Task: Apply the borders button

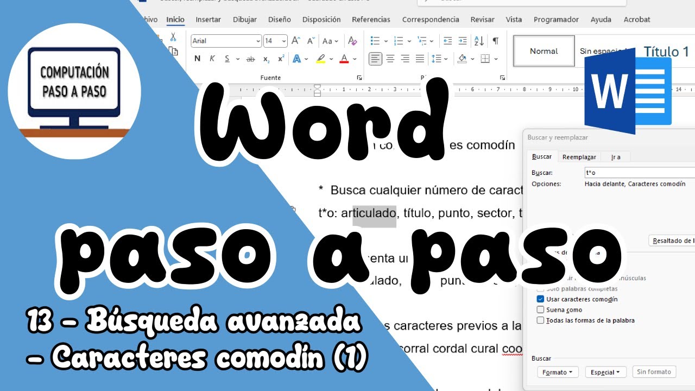Action: click(x=485, y=59)
